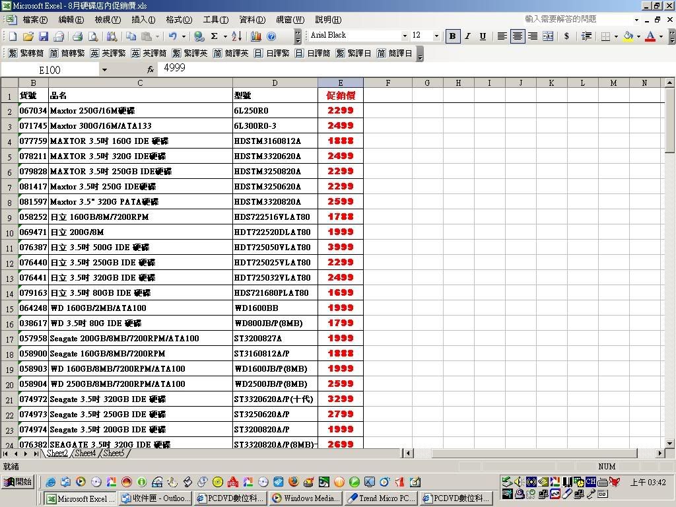Launch the Chart Wizard
This screenshot has height=507, width=676.
(255, 36)
